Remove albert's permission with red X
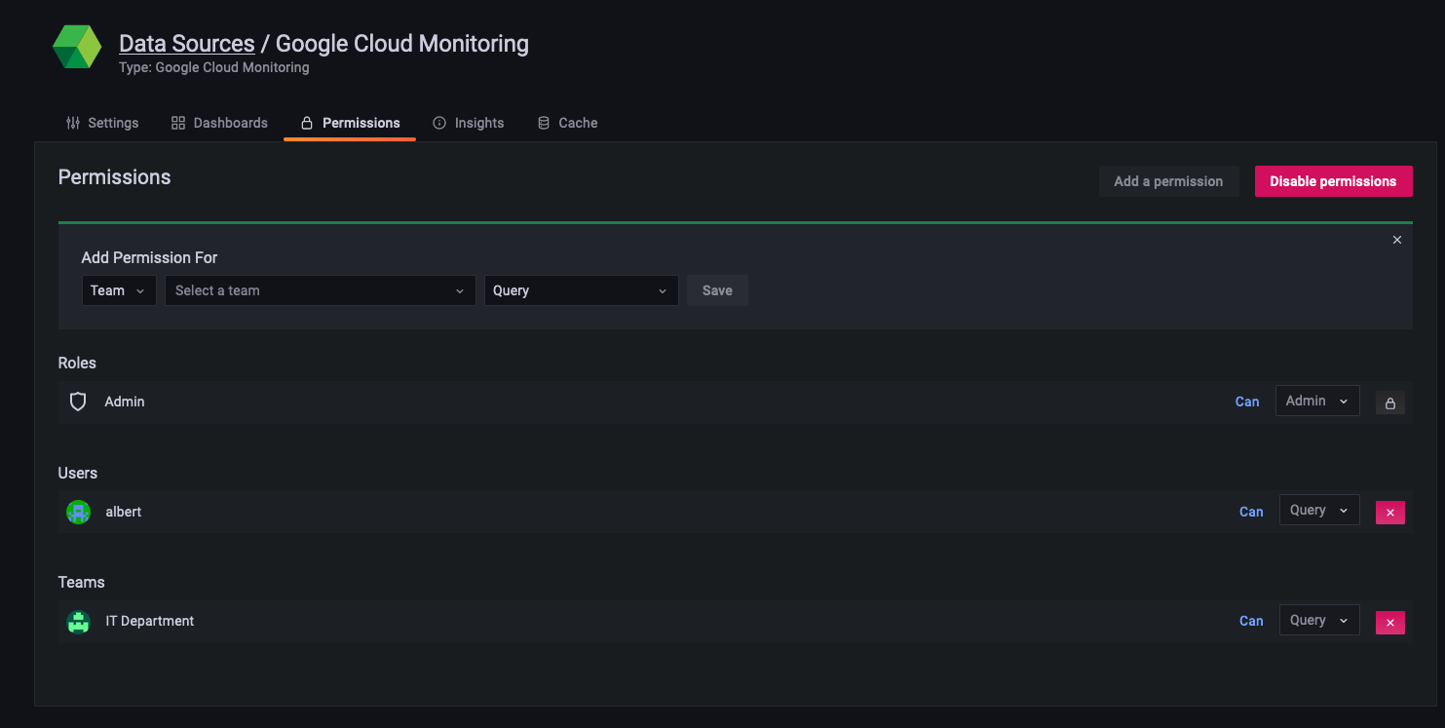 click(x=1389, y=513)
